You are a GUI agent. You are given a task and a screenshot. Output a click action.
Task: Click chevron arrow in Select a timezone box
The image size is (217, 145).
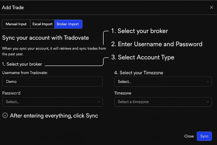(x=207, y=102)
